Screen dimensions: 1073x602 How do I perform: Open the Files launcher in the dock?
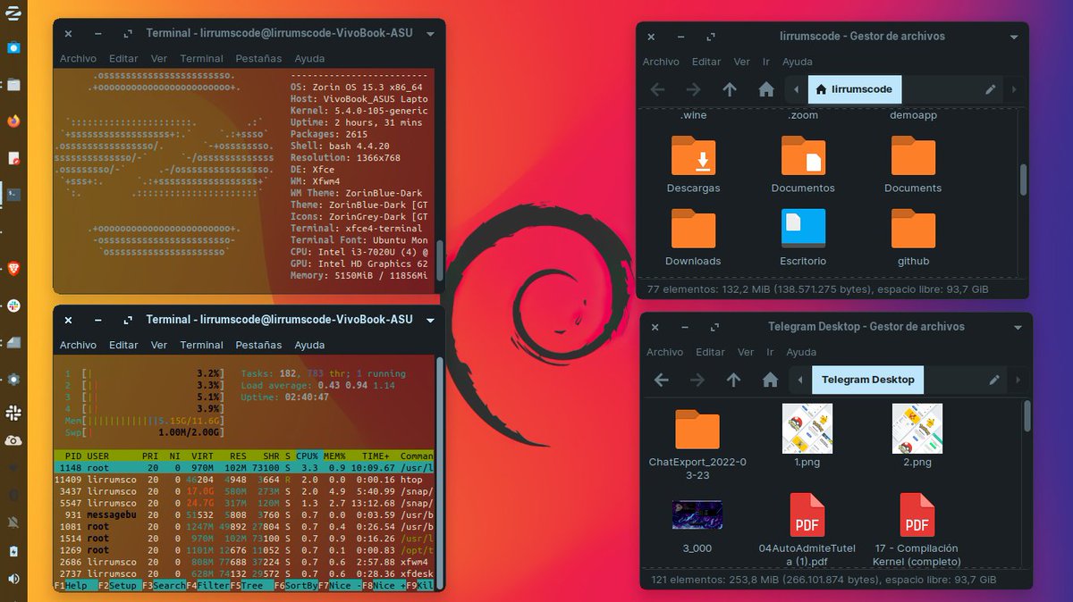pyautogui.click(x=13, y=85)
